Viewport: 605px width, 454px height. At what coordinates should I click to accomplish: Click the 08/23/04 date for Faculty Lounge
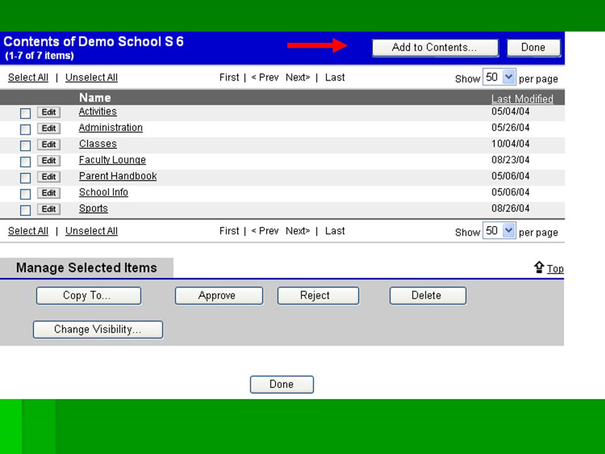coord(510,160)
